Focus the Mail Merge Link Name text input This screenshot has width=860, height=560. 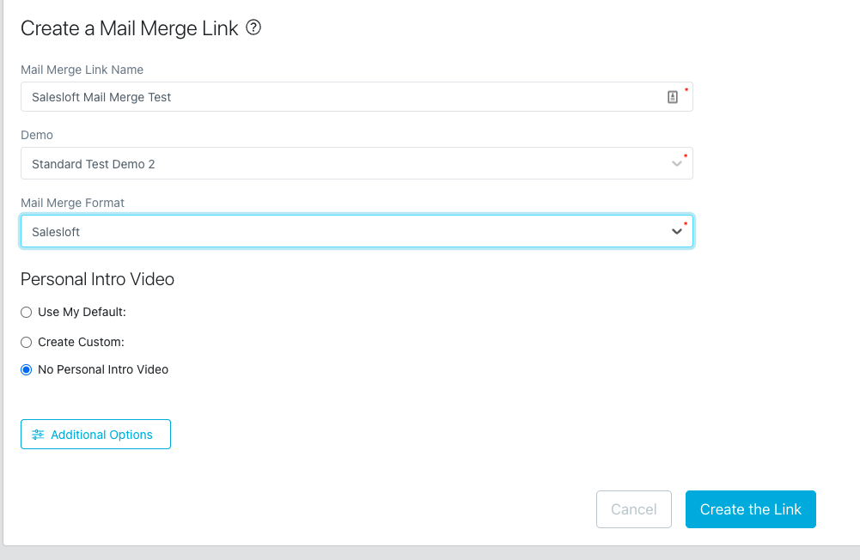pyautogui.click(x=344, y=97)
